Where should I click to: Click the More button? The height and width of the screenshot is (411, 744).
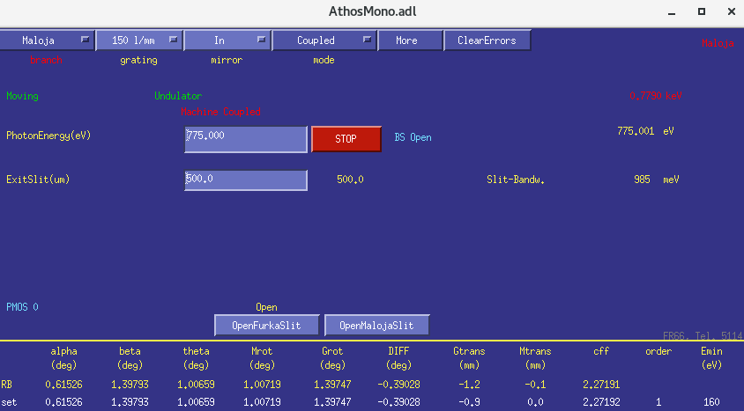coord(411,40)
